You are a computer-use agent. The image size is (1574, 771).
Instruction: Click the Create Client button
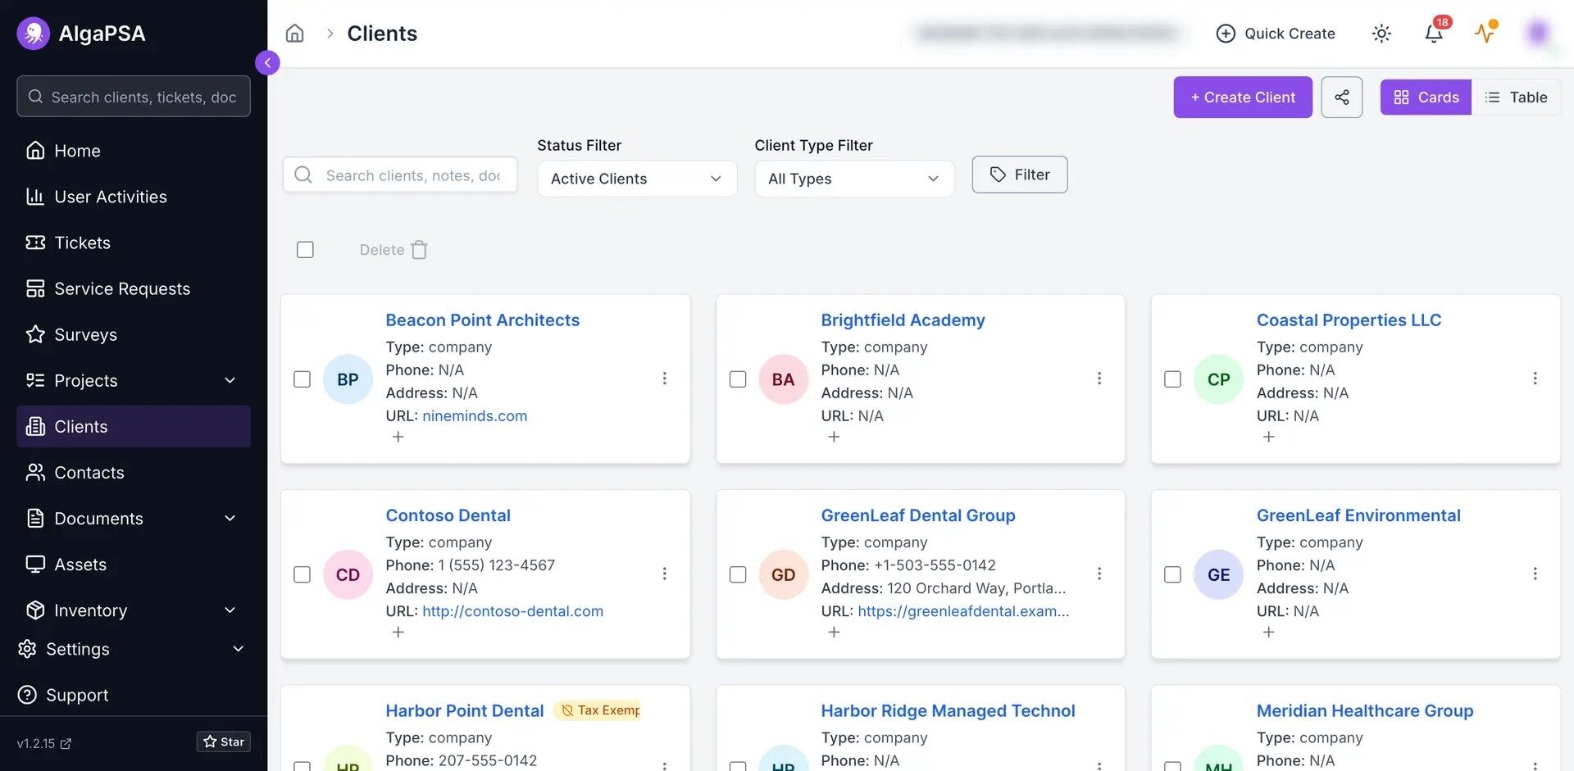1243,98
